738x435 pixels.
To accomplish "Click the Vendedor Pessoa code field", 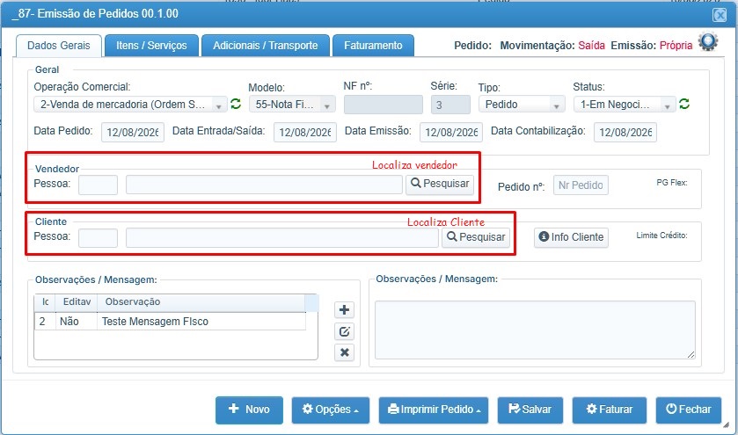I will pyautogui.click(x=98, y=185).
